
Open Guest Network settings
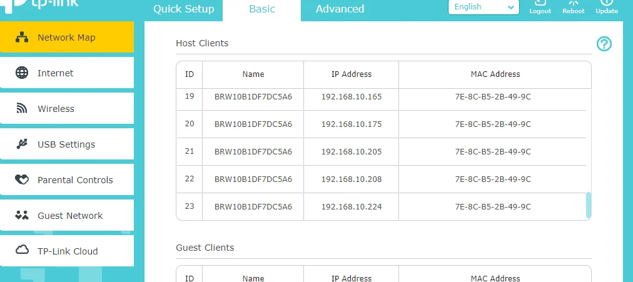point(66,216)
